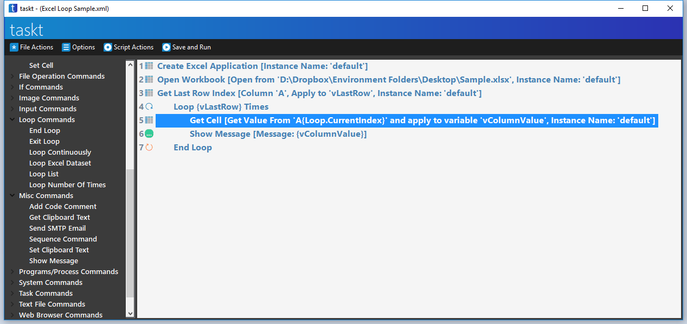This screenshot has height=324, width=687.
Task: Click the blue asterisk icon beside File Actions
Action: pos(13,47)
